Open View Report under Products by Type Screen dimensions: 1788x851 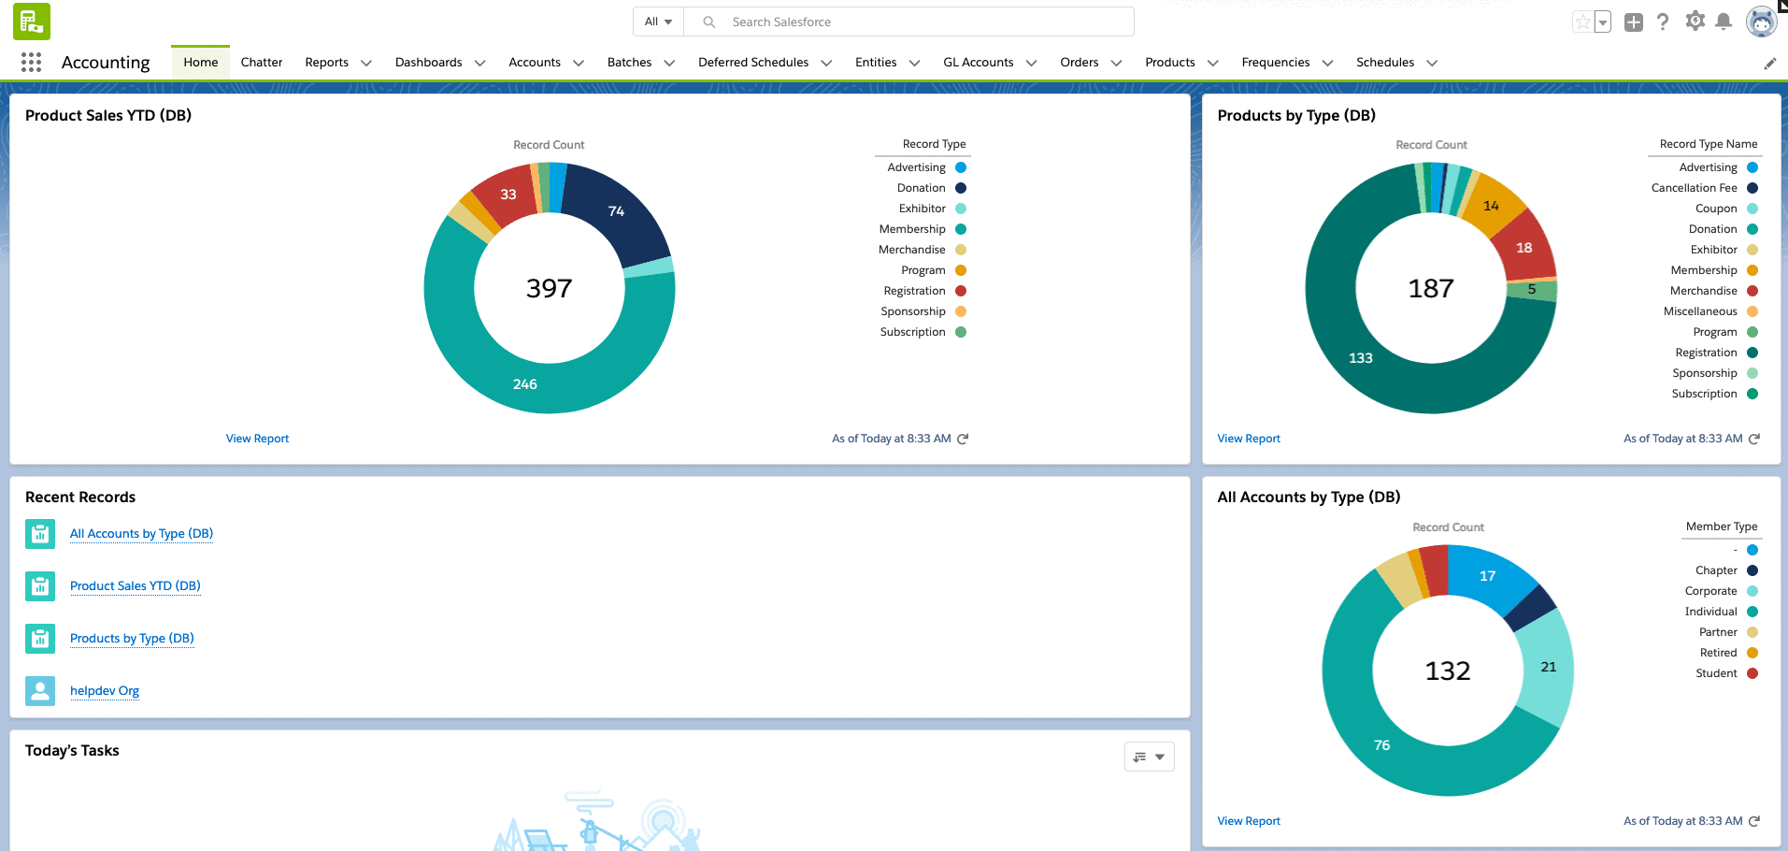point(1248,439)
